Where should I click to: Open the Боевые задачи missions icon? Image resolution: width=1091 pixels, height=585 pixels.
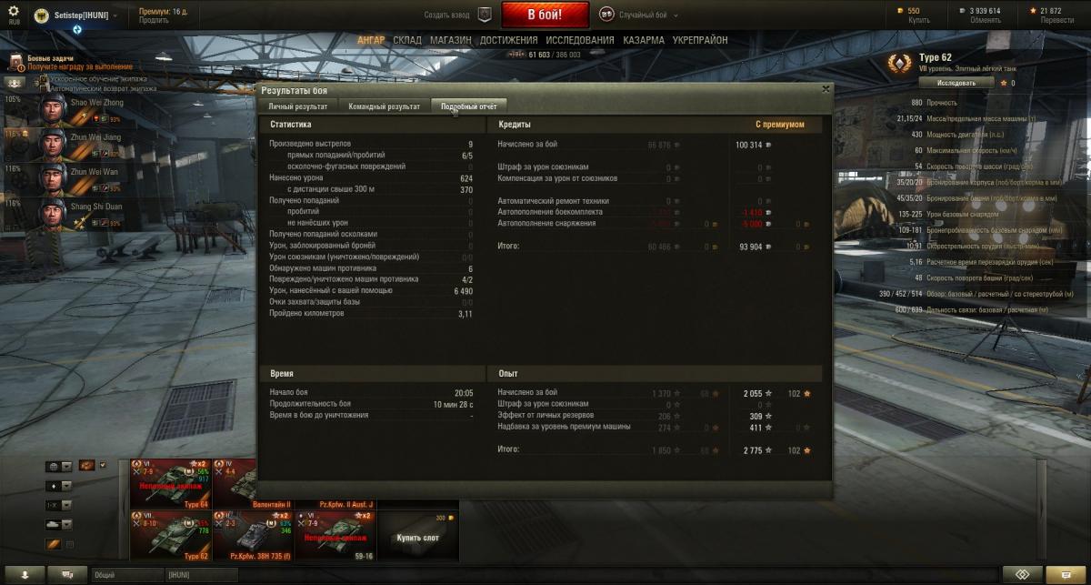point(16,62)
